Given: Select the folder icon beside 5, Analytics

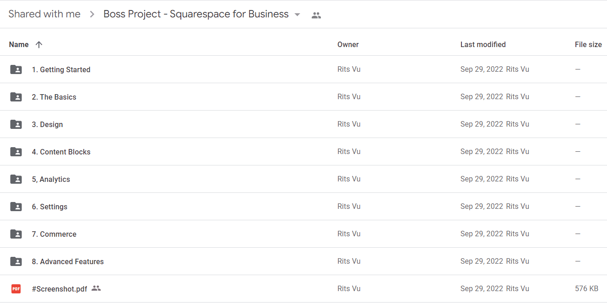Looking at the screenshot, I should [16, 179].
